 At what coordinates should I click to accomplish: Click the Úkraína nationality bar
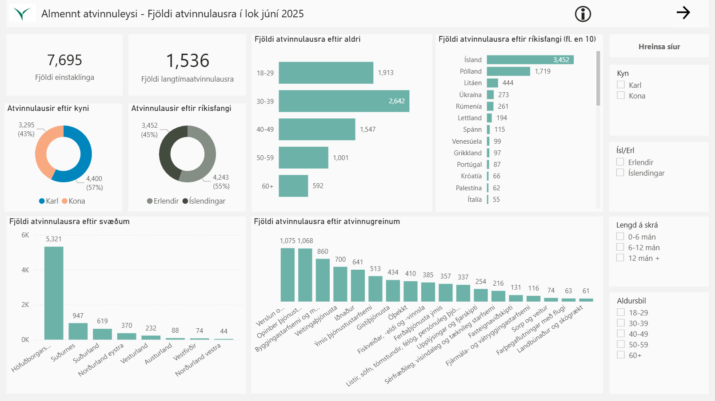491,94
